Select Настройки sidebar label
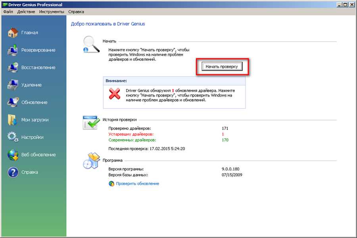The height and width of the screenshot is (238, 357). coord(33,137)
